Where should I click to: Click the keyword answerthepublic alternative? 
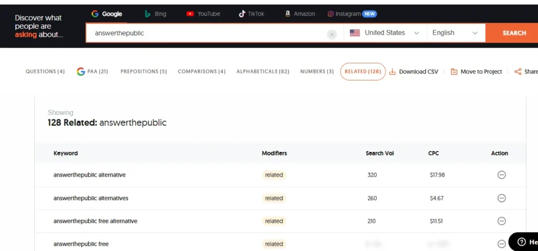[89, 175]
